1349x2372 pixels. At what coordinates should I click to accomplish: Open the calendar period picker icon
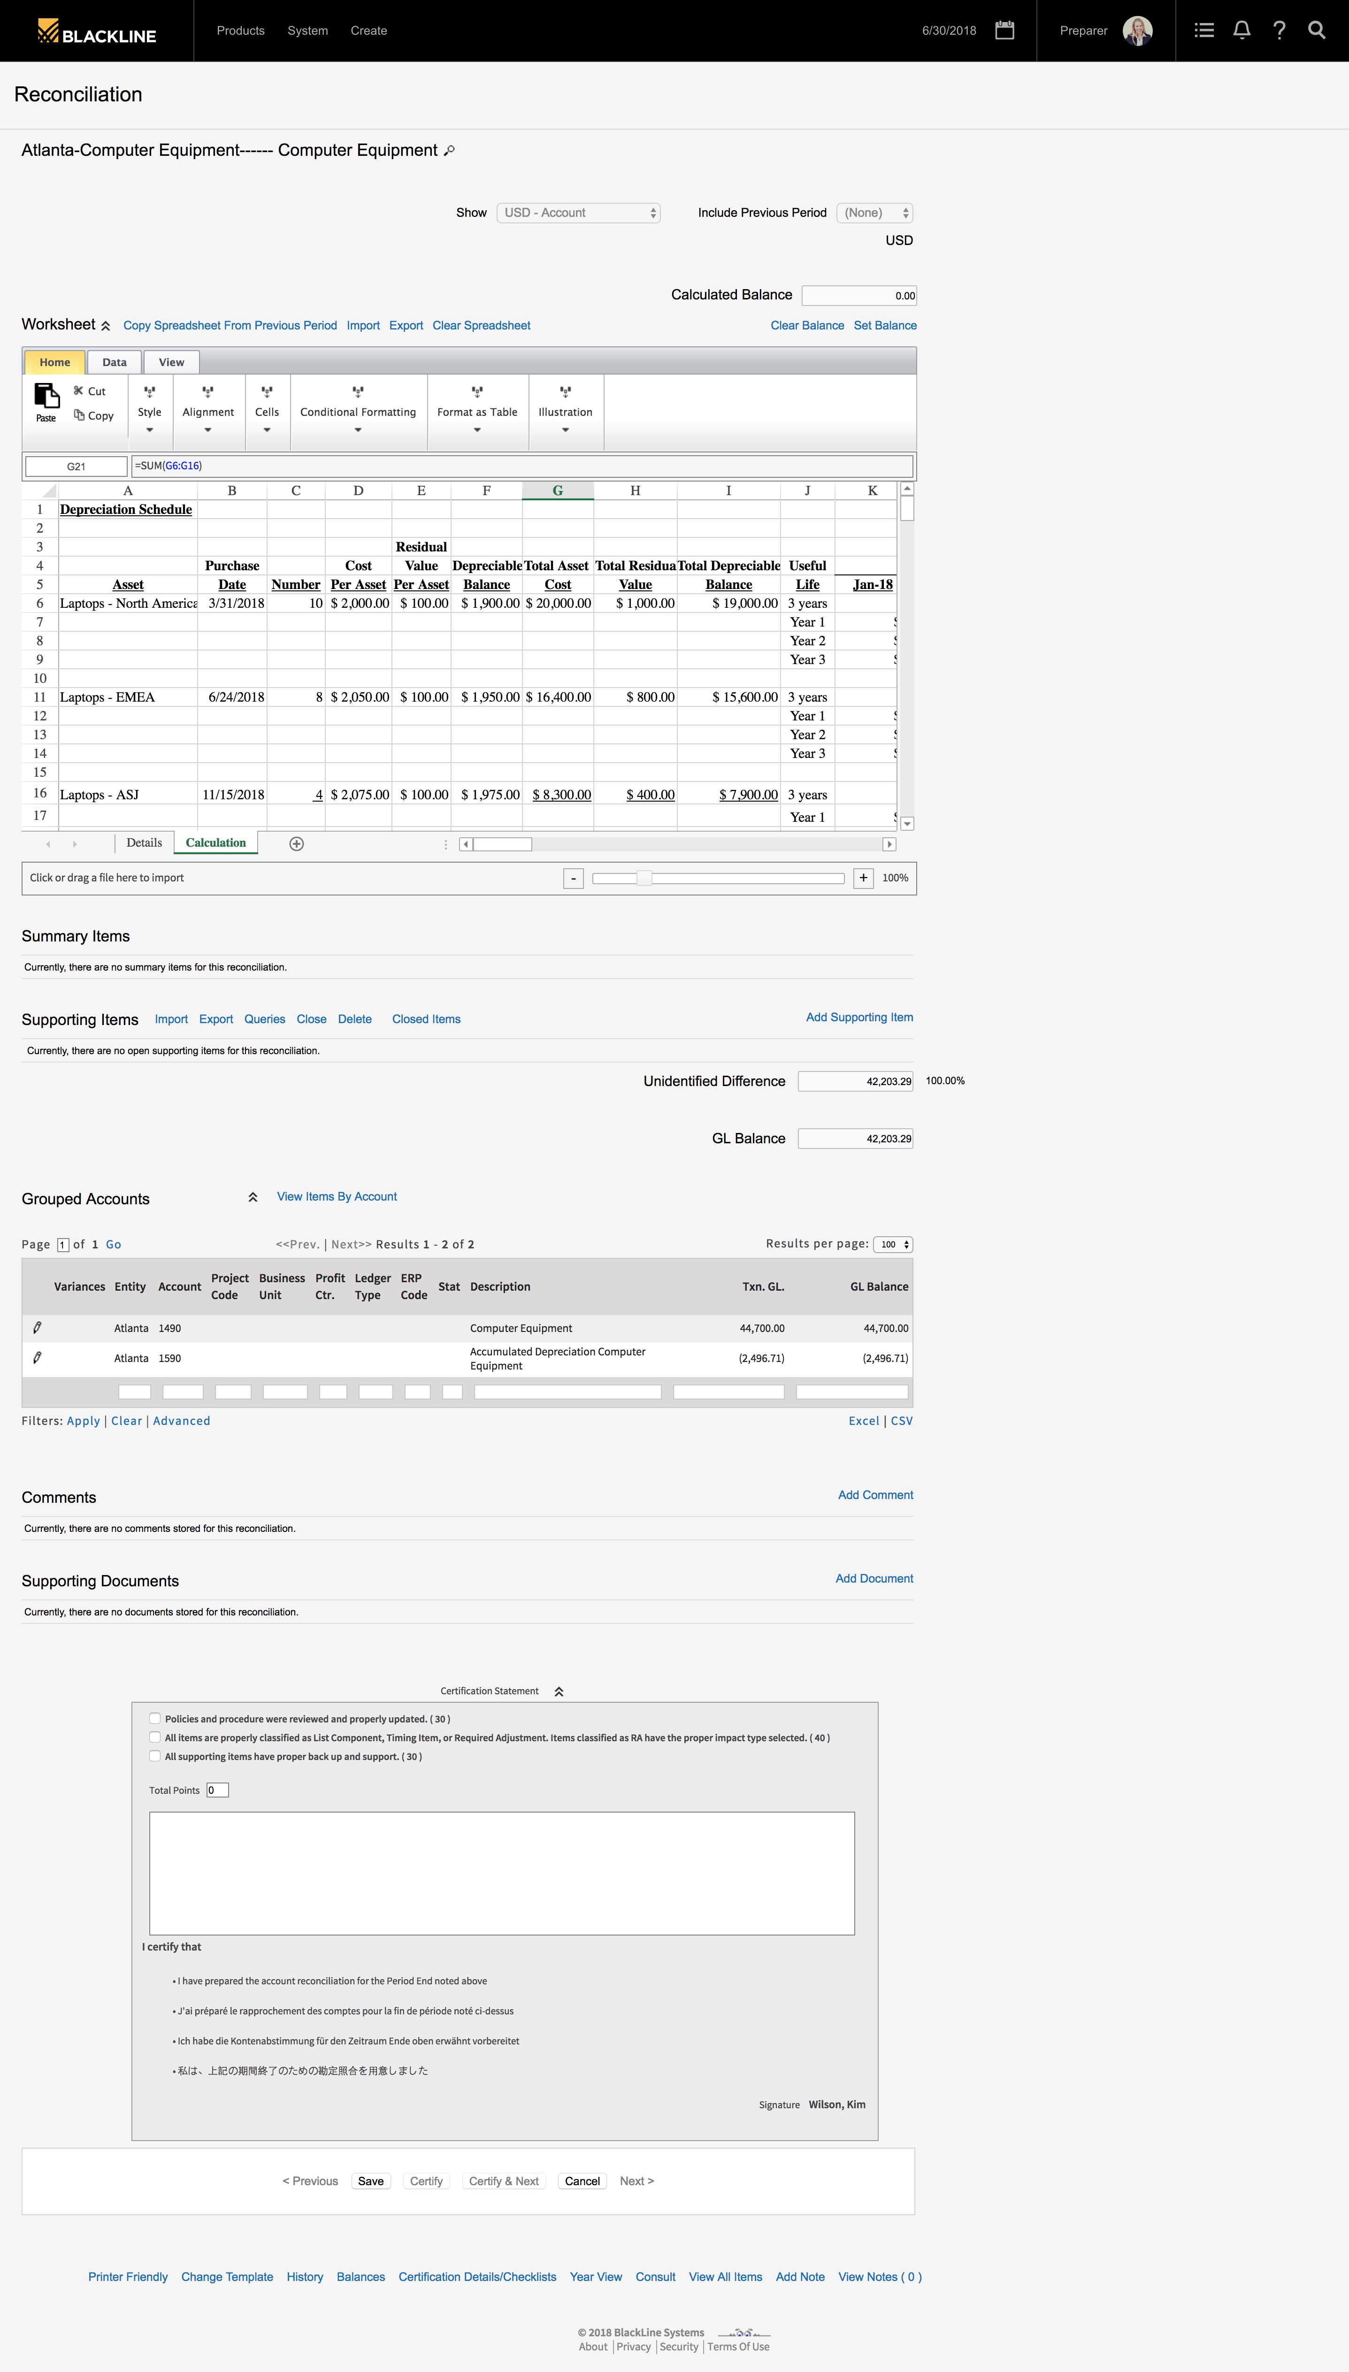coord(1004,31)
